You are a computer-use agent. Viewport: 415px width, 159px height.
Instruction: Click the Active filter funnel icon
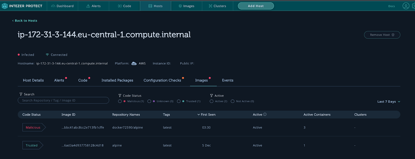(211, 96)
